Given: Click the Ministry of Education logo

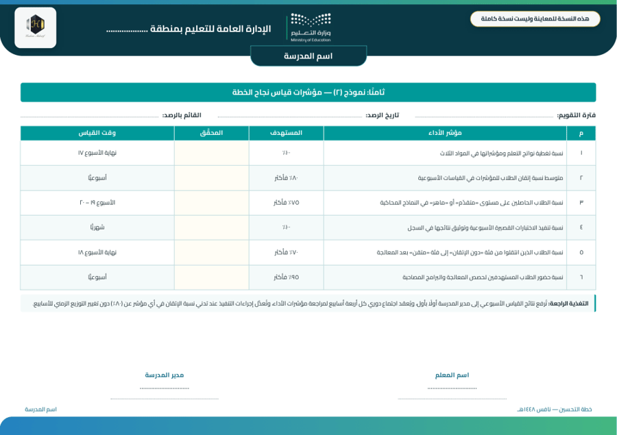Looking at the screenshot, I should [311, 27].
